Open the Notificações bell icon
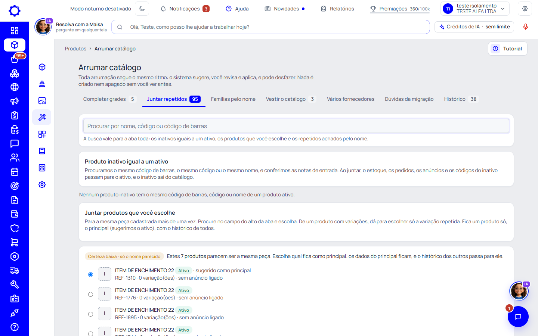The width and height of the screenshot is (538, 336). click(163, 9)
